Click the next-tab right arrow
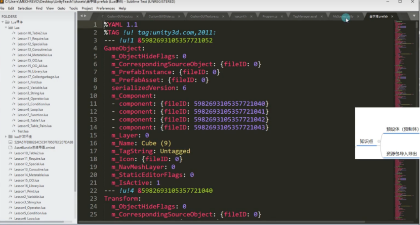420x225 pixels. click(x=86, y=16)
